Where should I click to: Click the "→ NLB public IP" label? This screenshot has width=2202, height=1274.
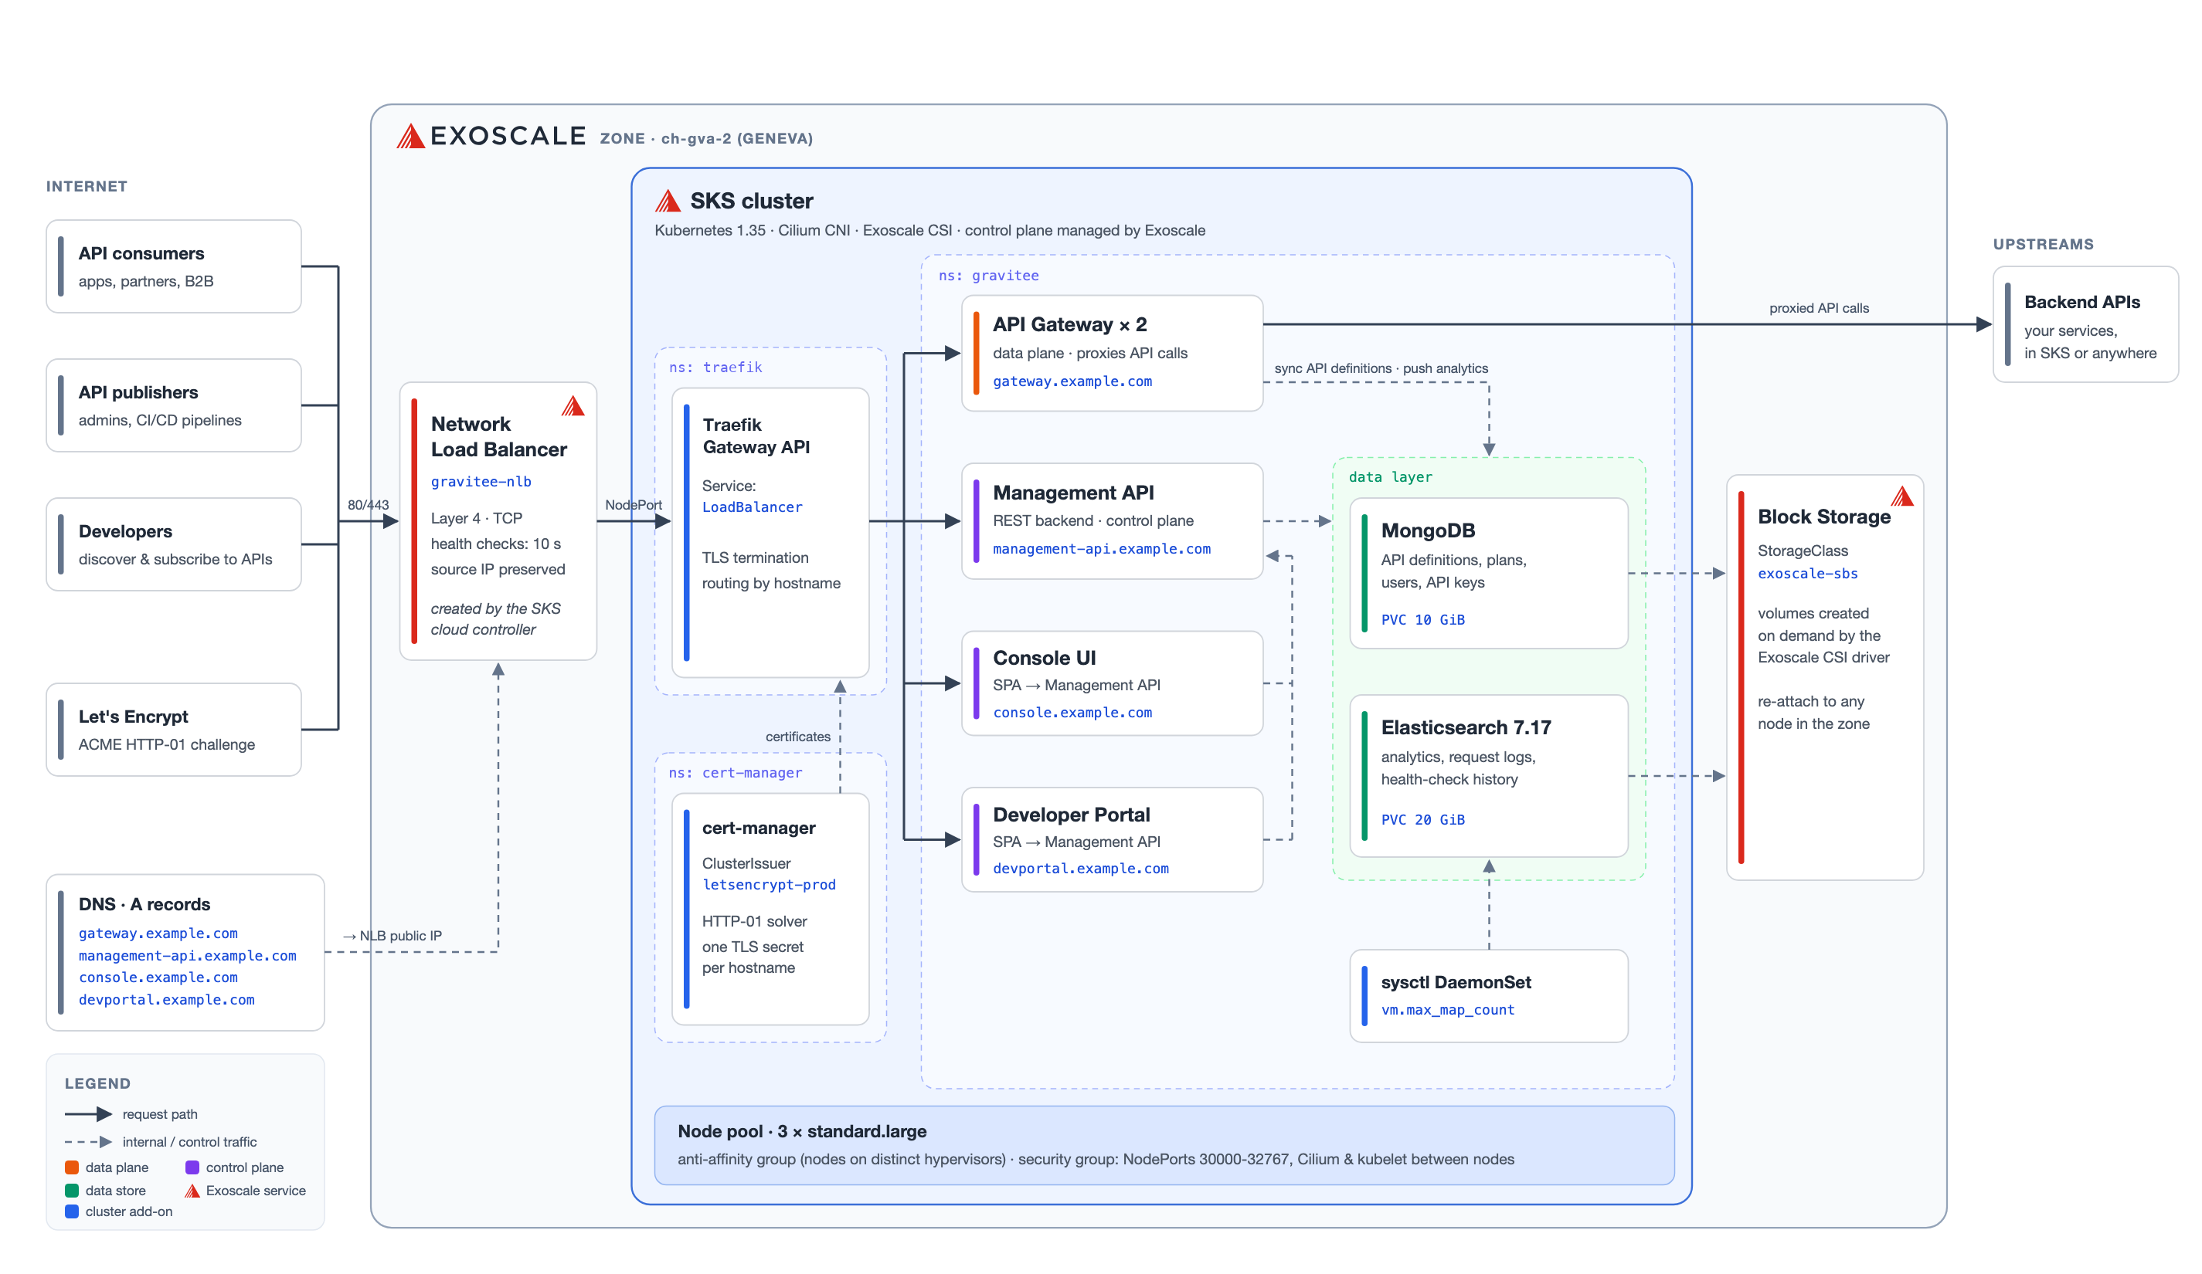[392, 935]
